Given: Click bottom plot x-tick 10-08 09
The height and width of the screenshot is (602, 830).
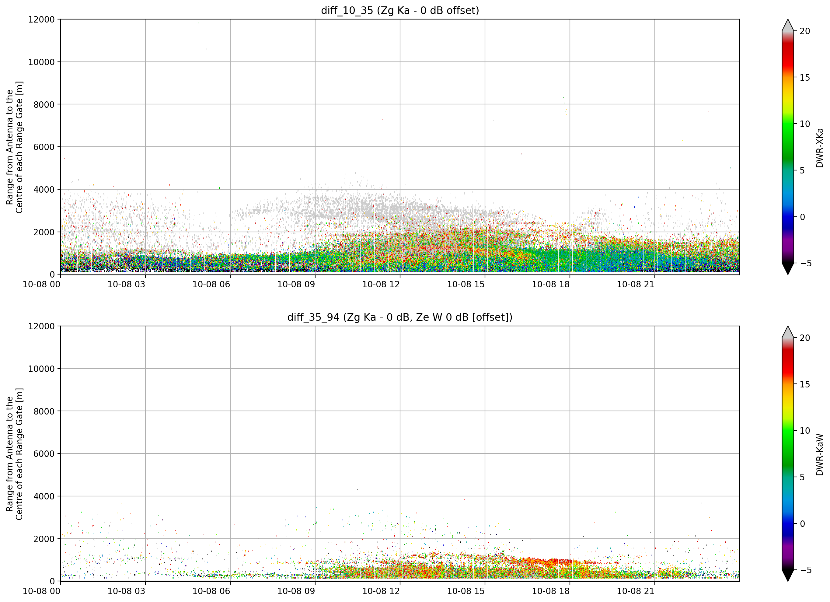Looking at the screenshot, I should pos(296,591).
